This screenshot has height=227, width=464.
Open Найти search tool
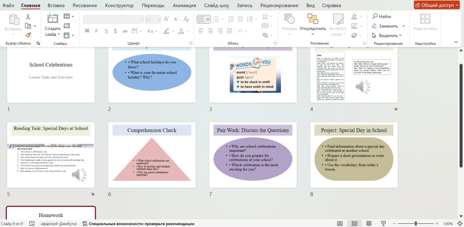click(x=381, y=16)
